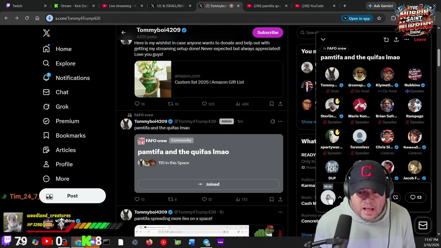441x248 pixels.
Task: Like the wishlist post with 105 likes
Action: 208,104
